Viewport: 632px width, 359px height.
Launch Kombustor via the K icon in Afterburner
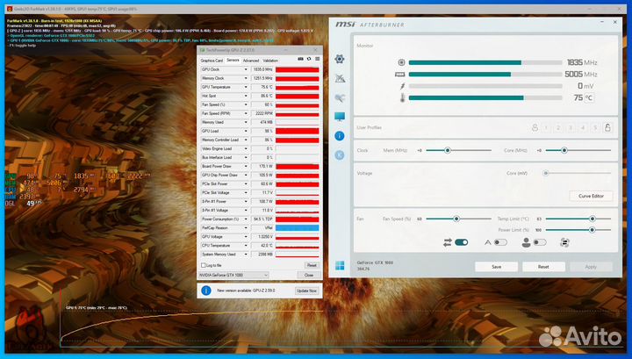pos(340,155)
